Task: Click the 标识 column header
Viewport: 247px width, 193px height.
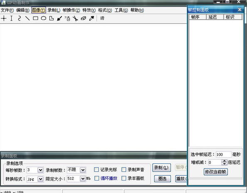Action: coord(233,17)
